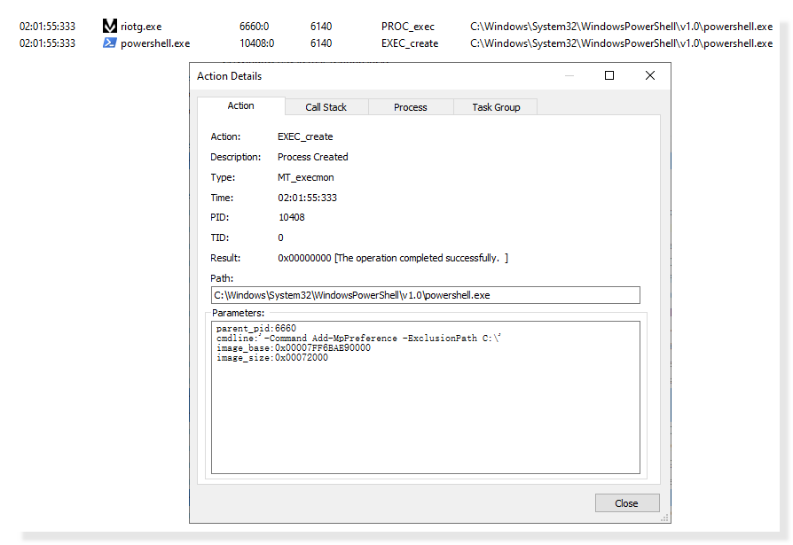This screenshot has height=545, width=793.
Task: Click the 6660:0 PID cell
Action: click(x=255, y=27)
